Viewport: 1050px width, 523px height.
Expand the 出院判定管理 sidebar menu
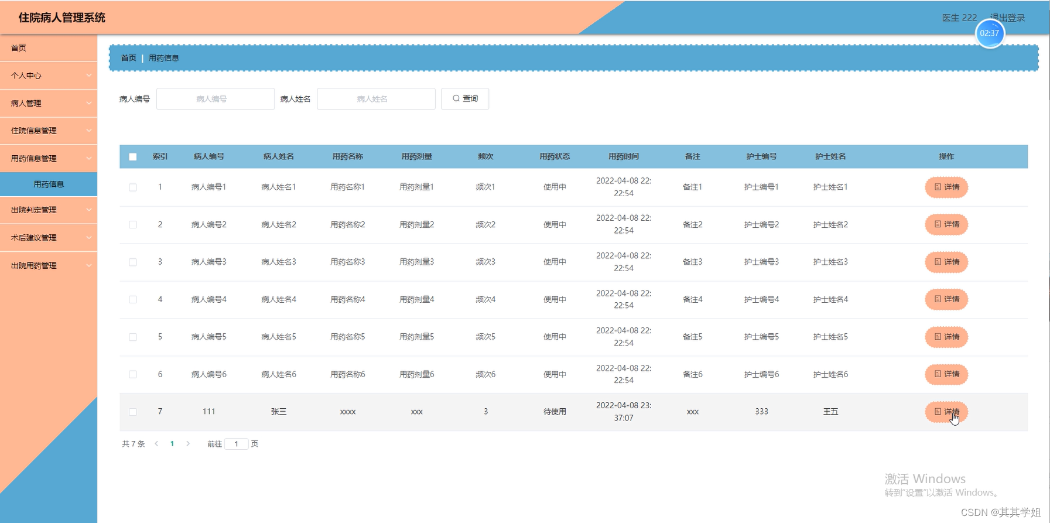pyautogui.click(x=49, y=210)
